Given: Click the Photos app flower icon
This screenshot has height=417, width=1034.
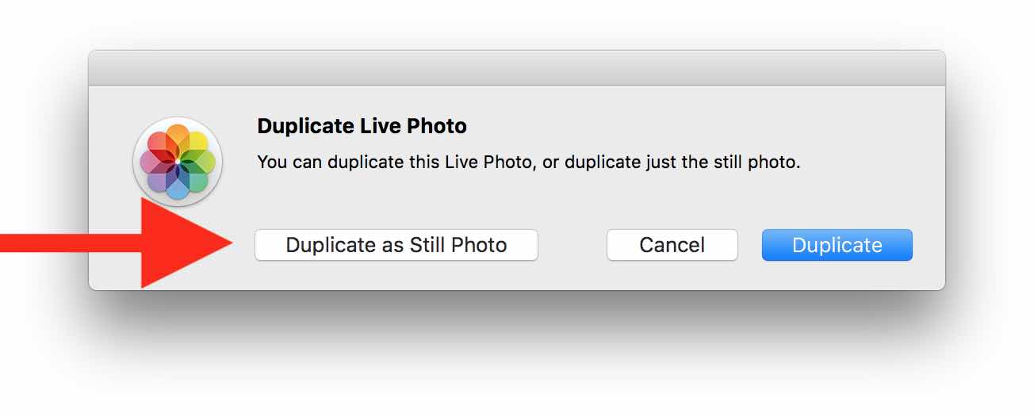Looking at the screenshot, I should click(x=178, y=162).
